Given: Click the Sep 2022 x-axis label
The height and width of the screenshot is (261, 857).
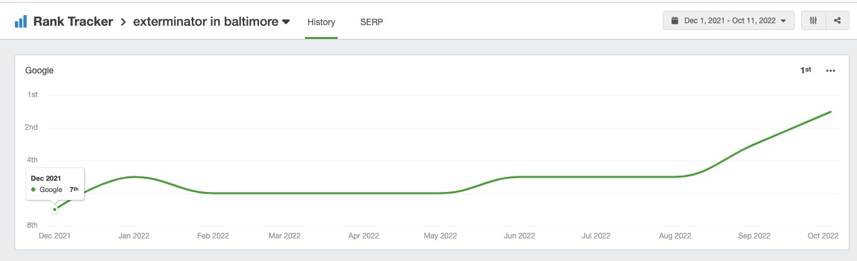Looking at the screenshot, I should click(x=754, y=236).
